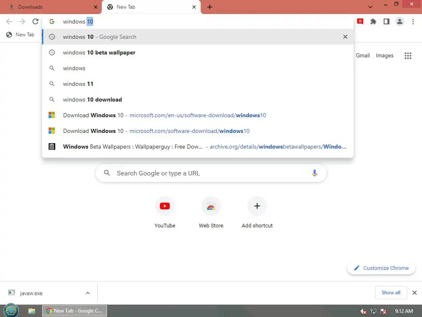Viewport: 422px width, 317px height.
Task: Open the tab search dropdown chevron
Action: click(x=370, y=7)
